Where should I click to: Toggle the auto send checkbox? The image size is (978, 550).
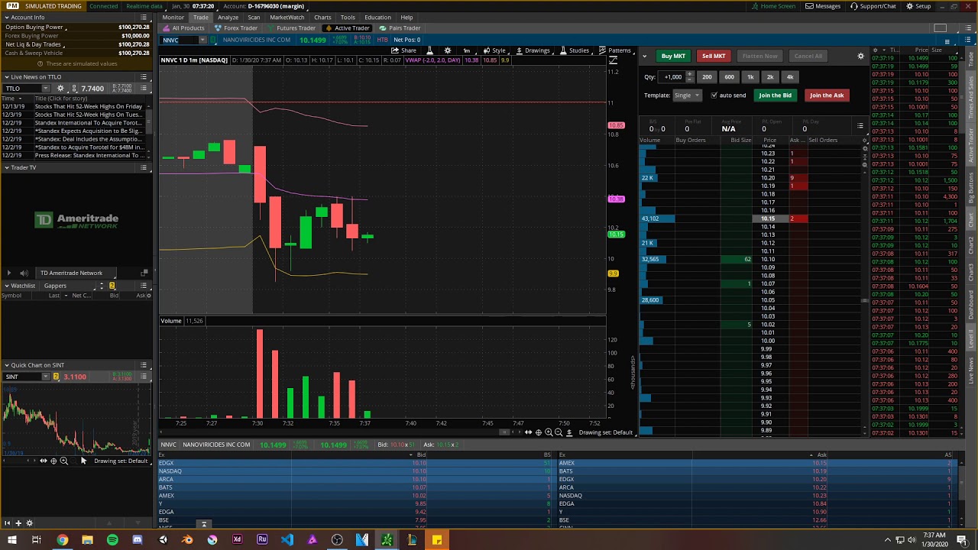[714, 95]
